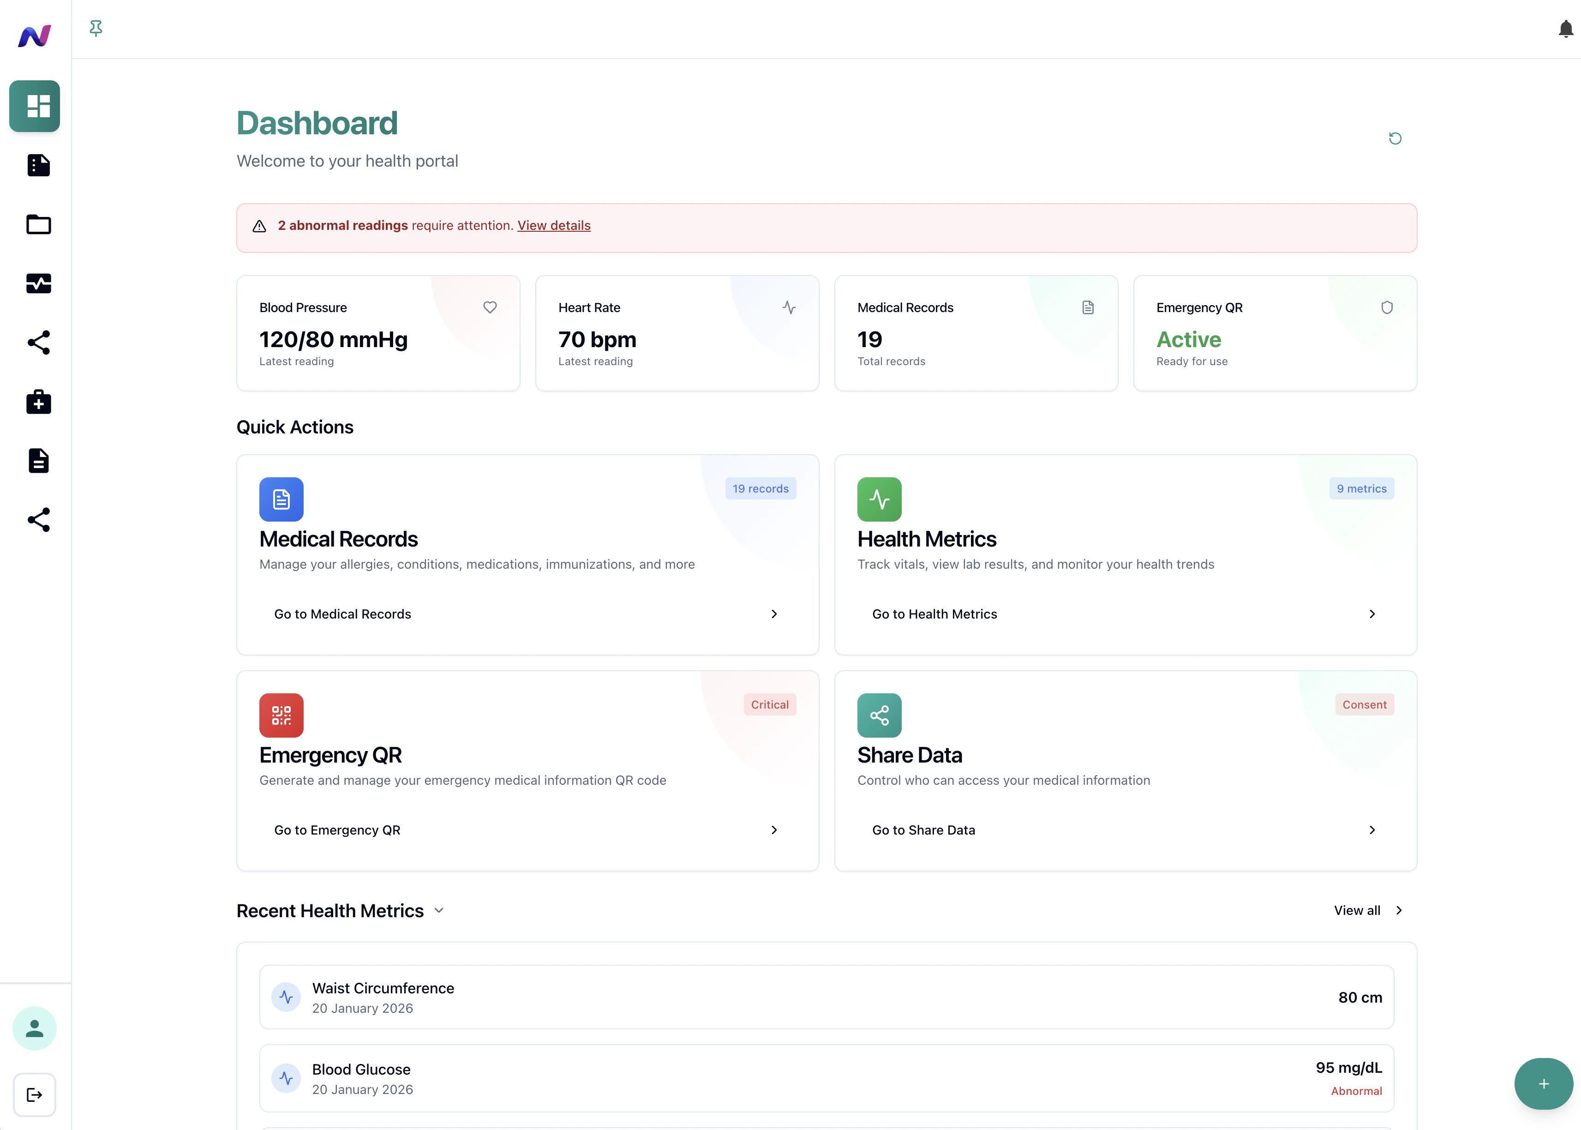Click Go to Emergency QR button
The width and height of the screenshot is (1581, 1130).
coord(527,829)
